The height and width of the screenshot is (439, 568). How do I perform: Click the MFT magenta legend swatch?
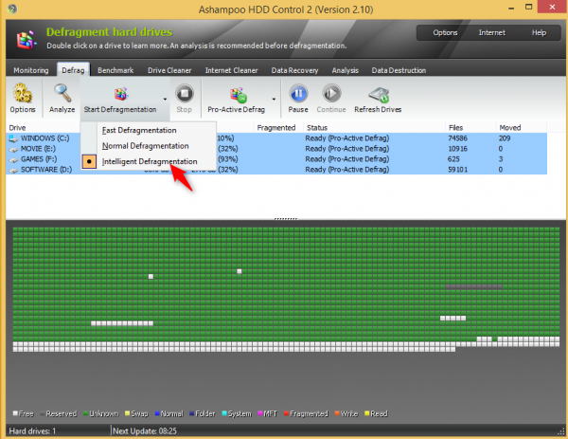click(x=260, y=413)
